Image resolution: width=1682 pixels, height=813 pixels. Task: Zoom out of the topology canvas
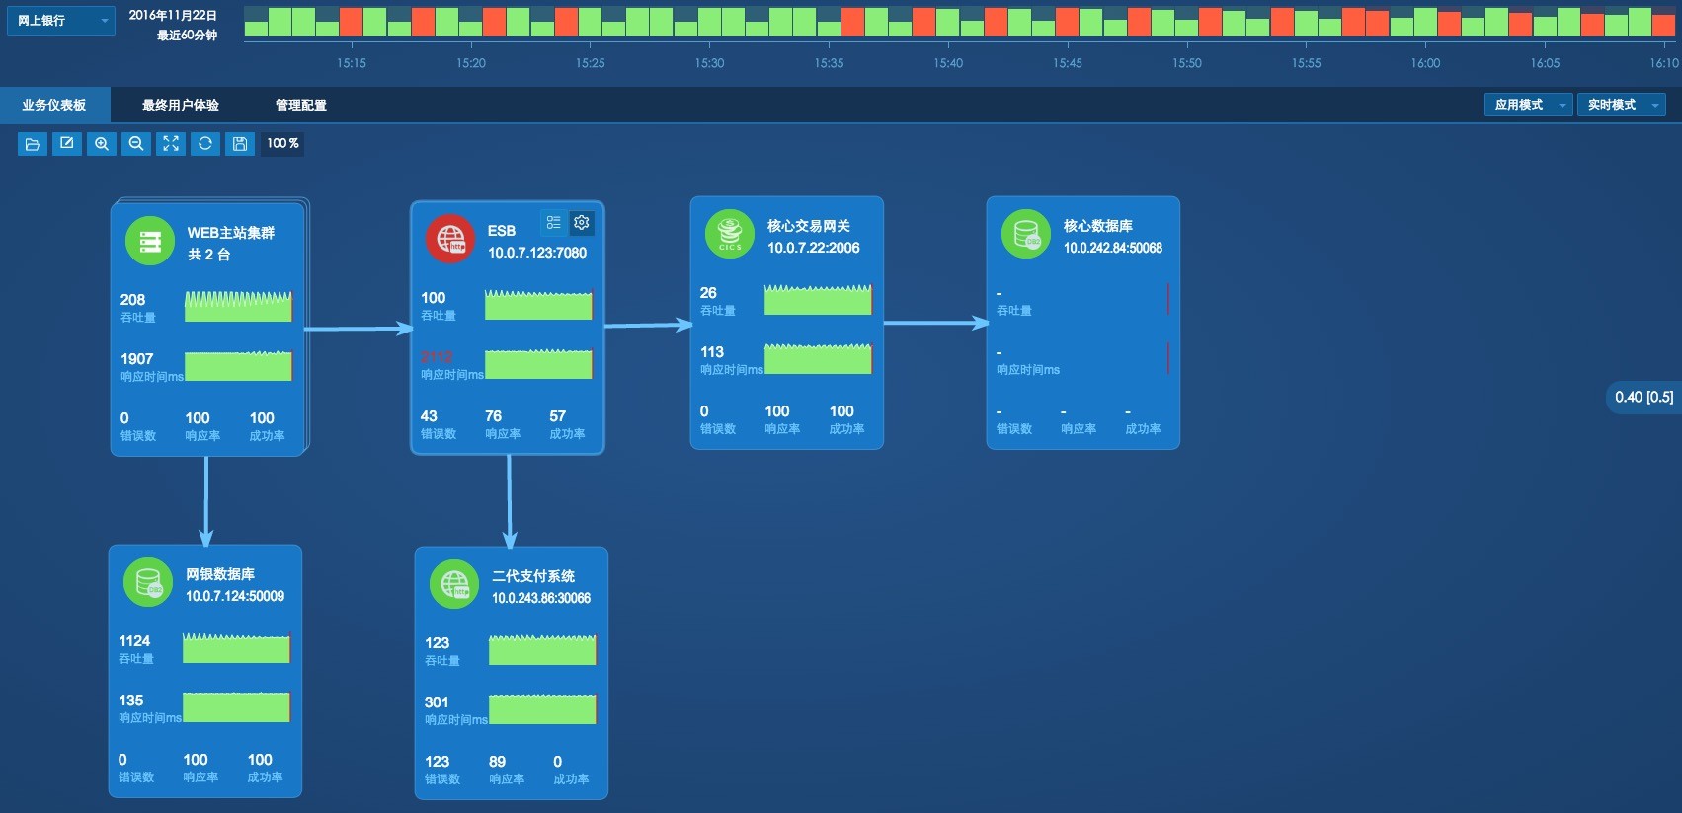pyautogui.click(x=136, y=144)
